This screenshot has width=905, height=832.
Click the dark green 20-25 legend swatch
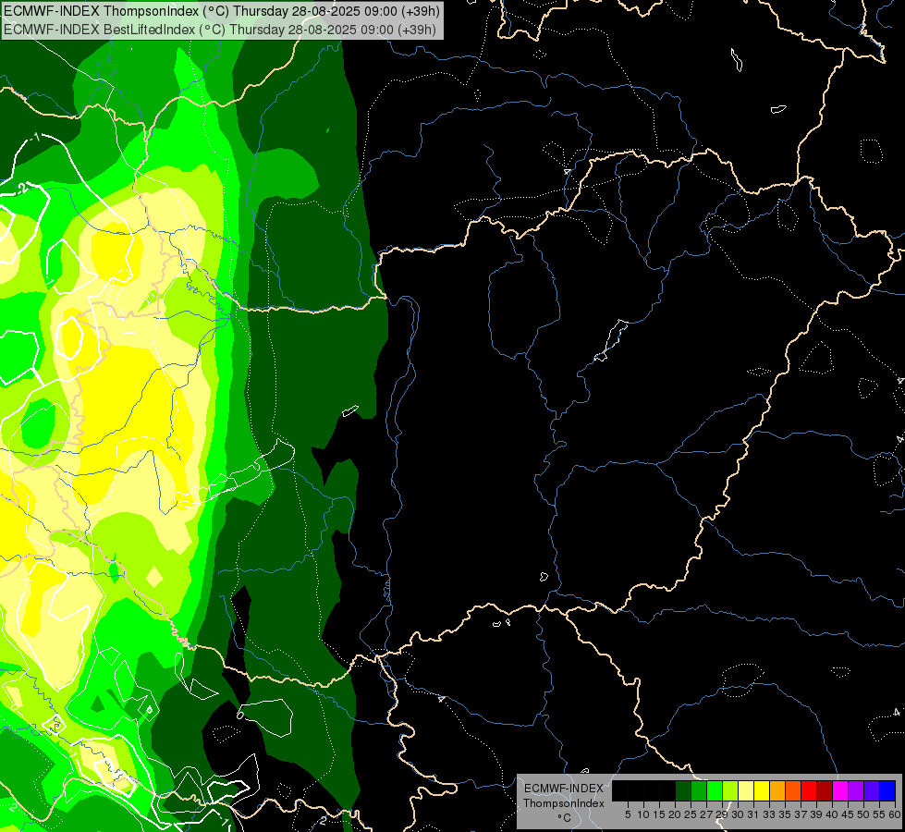[x=683, y=790]
